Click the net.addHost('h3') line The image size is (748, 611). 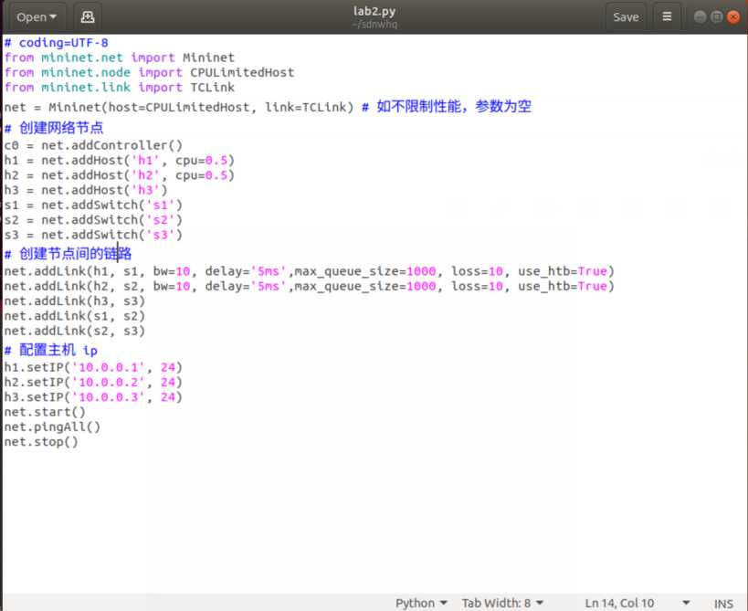[x=86, y=190]
